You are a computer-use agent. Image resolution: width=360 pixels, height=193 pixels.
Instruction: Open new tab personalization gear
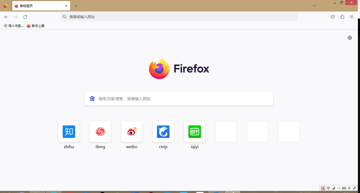pos(350,38)
